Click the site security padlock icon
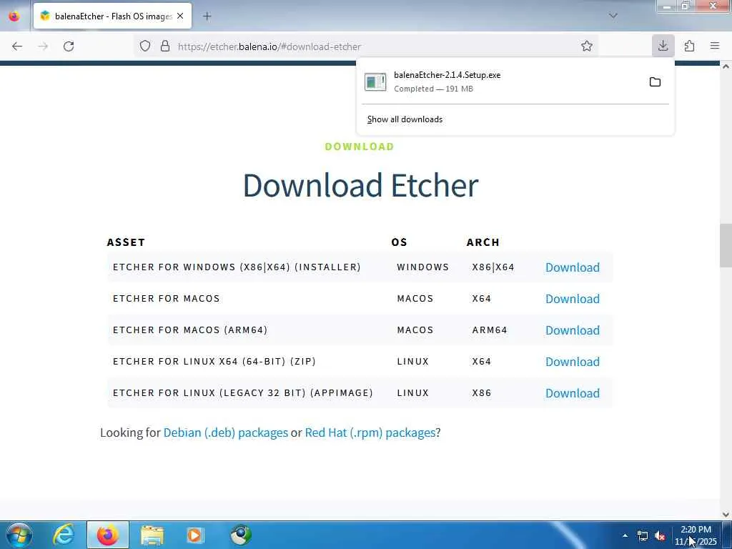The image size is (732, 549). [165, 46]
